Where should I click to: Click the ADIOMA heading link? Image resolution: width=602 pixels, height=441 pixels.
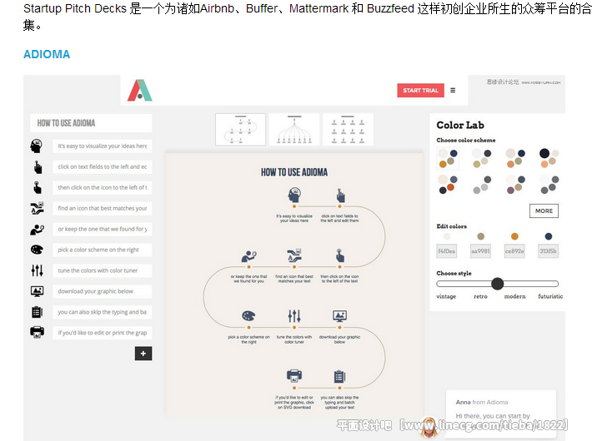[47, 54]
